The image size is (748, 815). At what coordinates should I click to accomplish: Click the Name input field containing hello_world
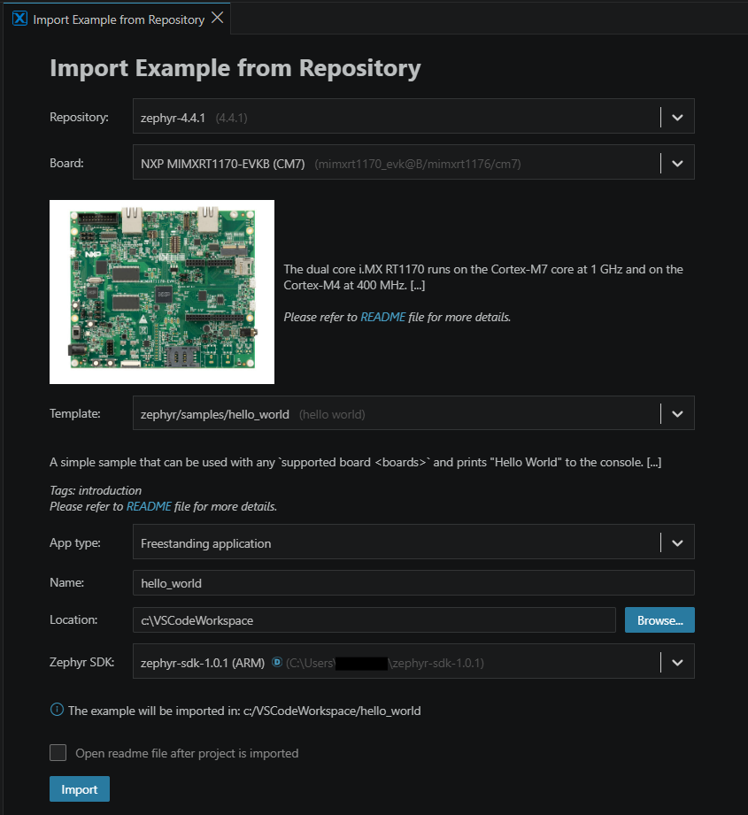tap(413, 583)
